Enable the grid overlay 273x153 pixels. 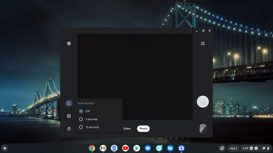[69, 115]
